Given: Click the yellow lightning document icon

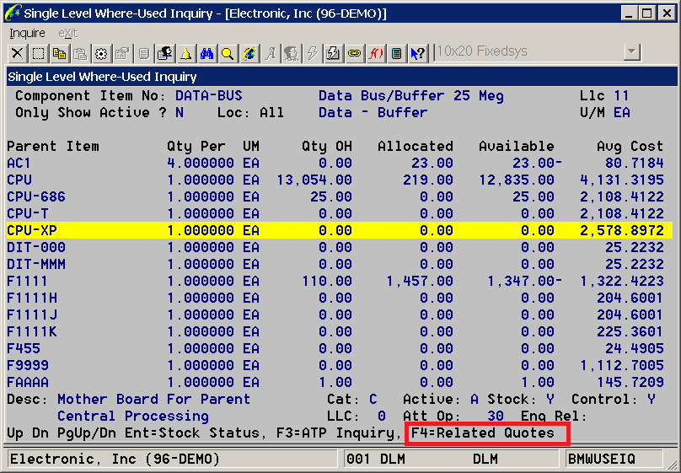Looking at the screenshot, I should (x=333, y=53).
